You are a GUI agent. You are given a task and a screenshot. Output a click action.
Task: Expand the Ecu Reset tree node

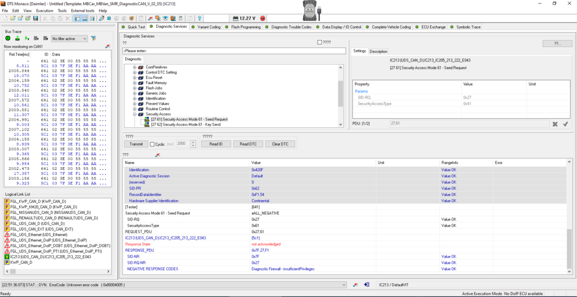(x=135, y=78)
